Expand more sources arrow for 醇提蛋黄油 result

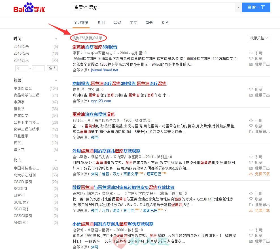166,211
